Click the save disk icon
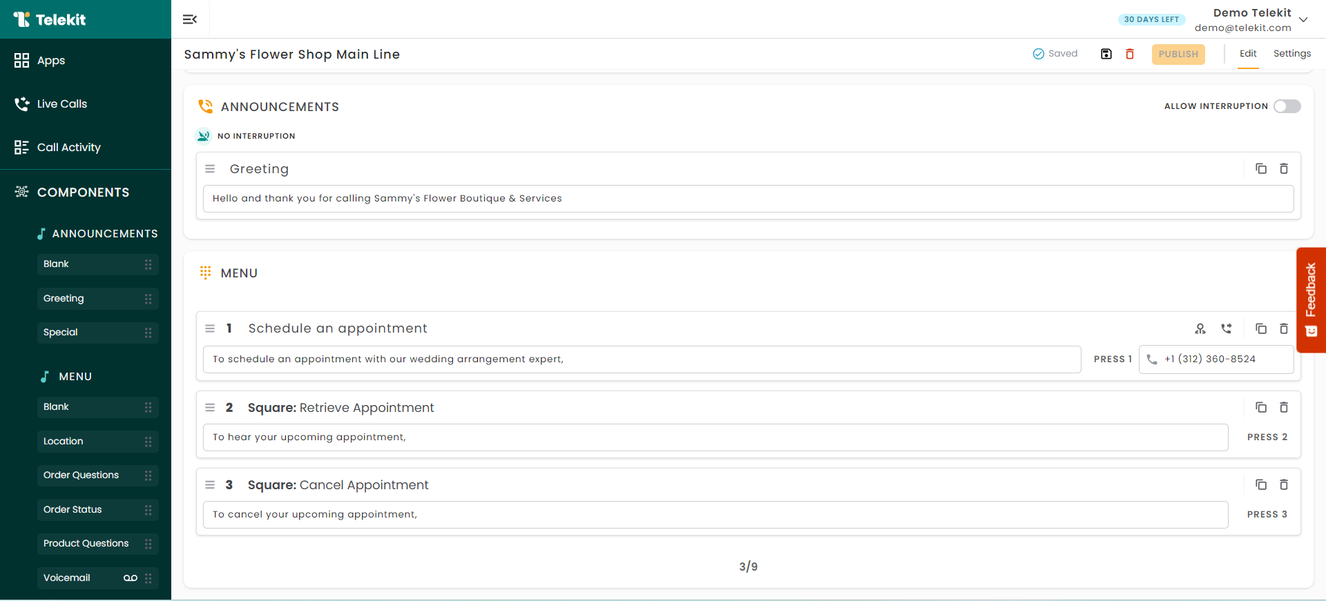This screenshot has height=601, width=1326. click(x=1106, y=54)
